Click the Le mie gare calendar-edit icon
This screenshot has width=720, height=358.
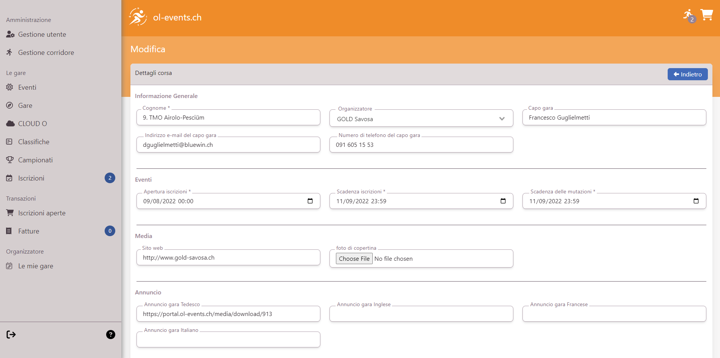[9, 266]
